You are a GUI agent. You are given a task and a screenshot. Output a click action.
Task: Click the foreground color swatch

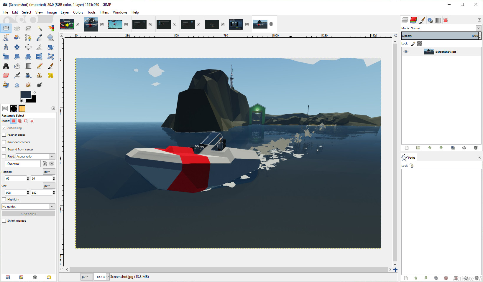25,94
